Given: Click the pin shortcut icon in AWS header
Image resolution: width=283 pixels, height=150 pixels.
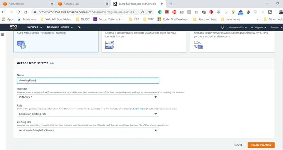Looking at the screenshot, I should point(79,27).
